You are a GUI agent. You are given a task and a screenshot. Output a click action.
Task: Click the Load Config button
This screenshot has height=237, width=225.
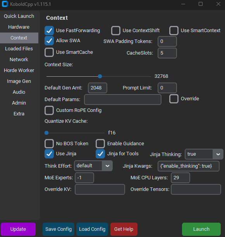[x=92, y=229]
